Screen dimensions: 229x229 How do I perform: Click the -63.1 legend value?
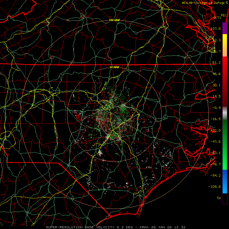point(216,153)
